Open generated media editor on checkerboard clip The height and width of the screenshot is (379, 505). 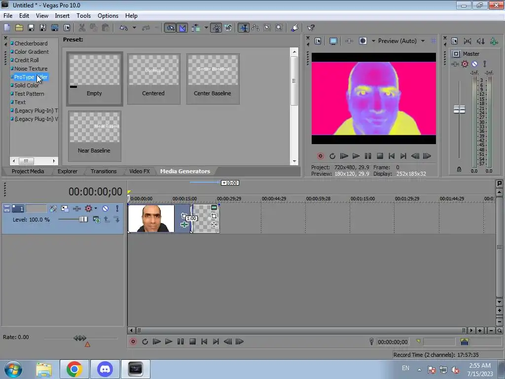coord(214,208)
